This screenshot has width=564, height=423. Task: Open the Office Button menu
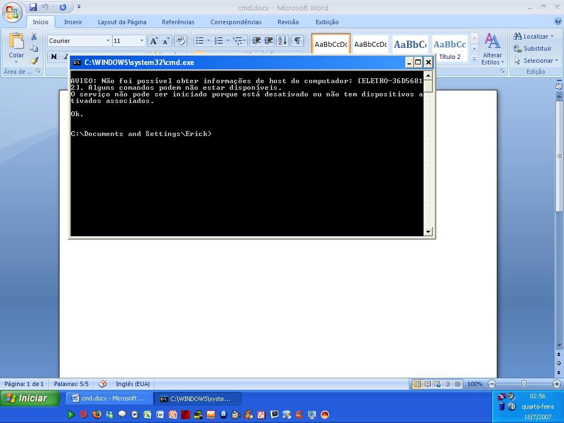click(12, 12)
